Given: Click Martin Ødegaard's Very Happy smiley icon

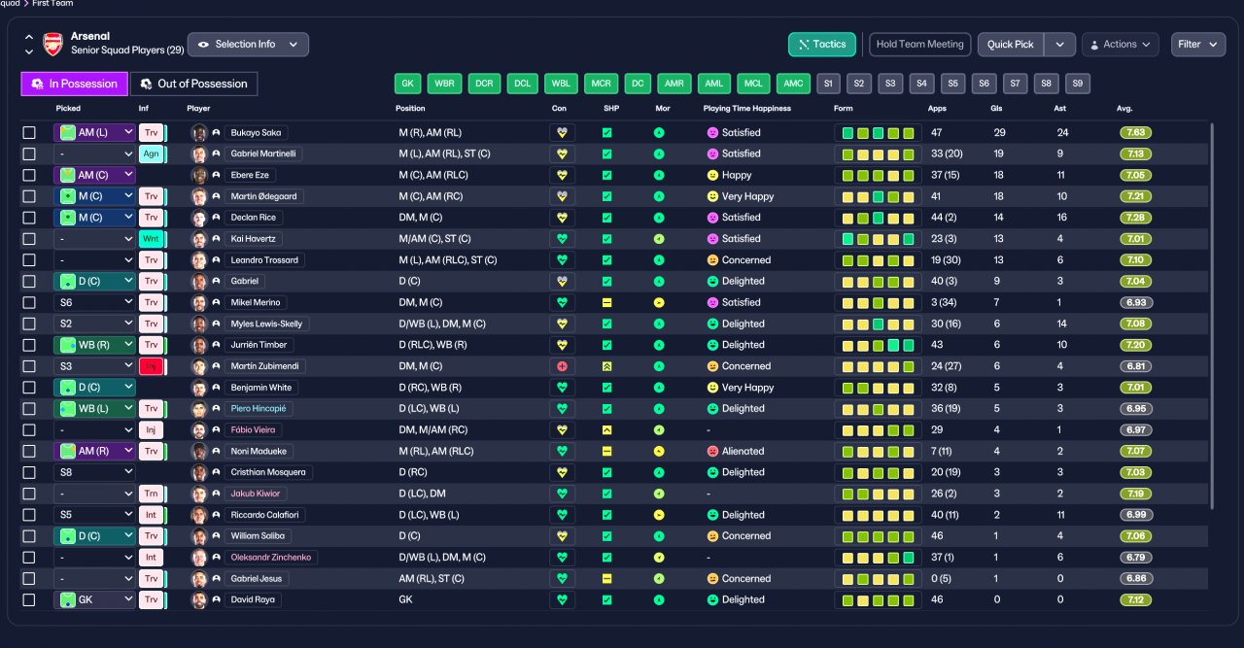Looking at the screenshot, I should 712,196.
